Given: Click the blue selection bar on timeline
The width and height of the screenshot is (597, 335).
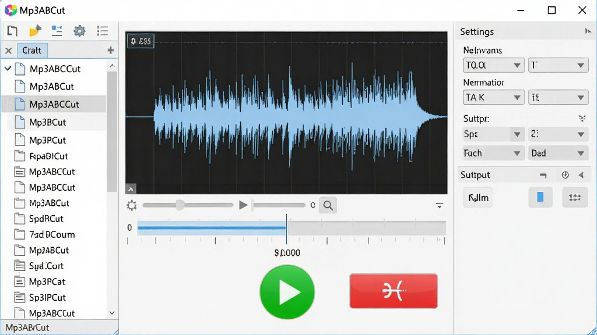Looking at the screenshot, I should [x=212, y=228].
